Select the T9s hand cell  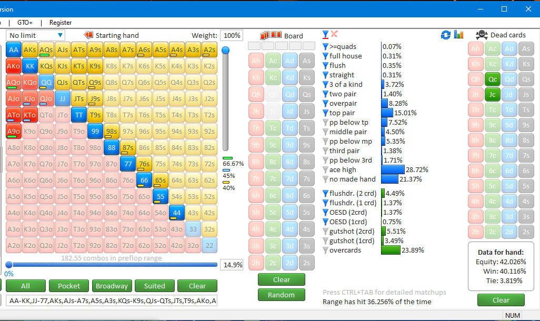pos(95,115)
